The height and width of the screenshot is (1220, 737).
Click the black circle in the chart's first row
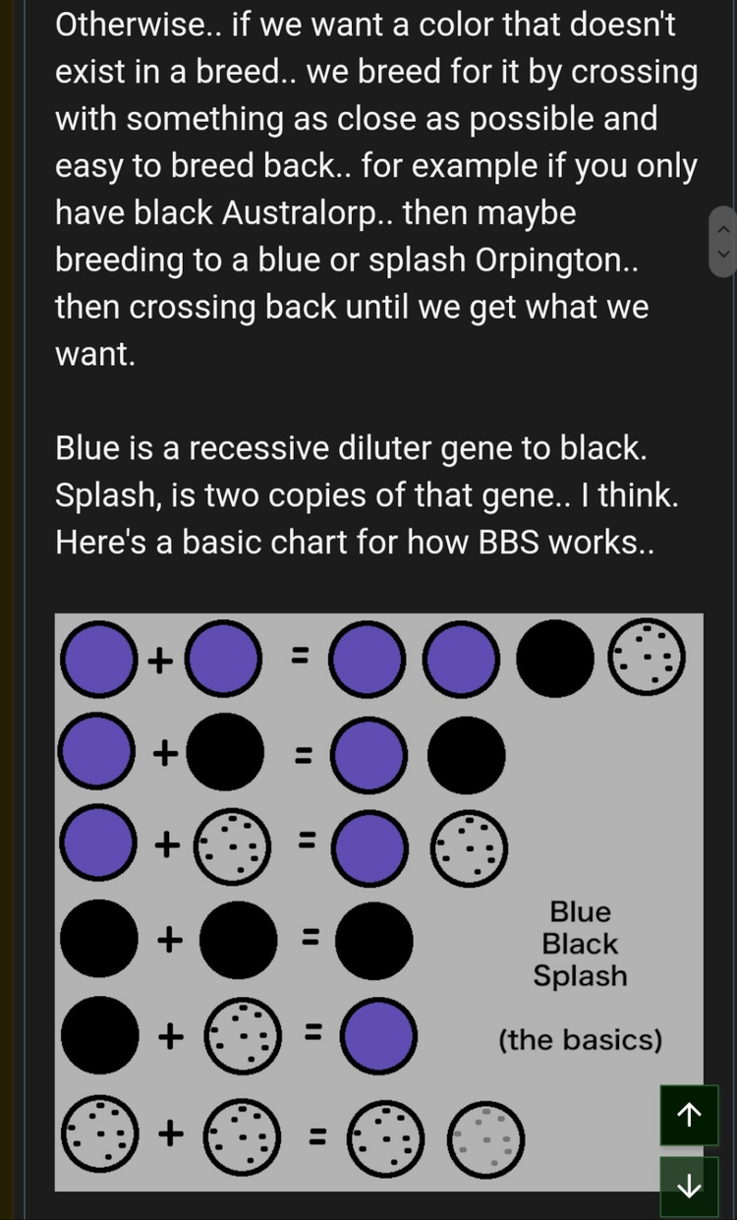[555, 659]
